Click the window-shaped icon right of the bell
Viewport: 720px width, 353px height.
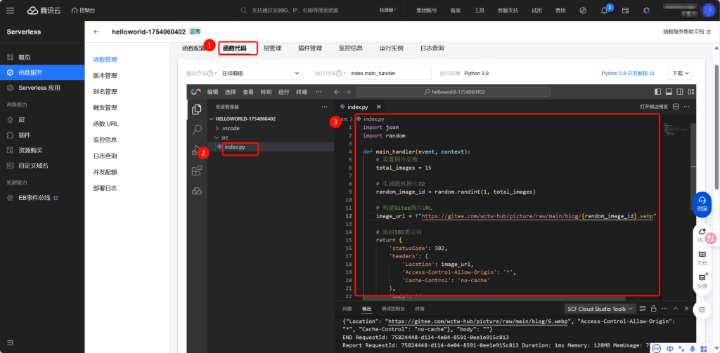pos(625,10)
